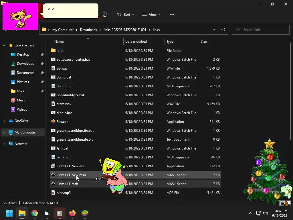Screen dimensions: 293x220
Task: Select the idiot folder icon
Action: 53,50
